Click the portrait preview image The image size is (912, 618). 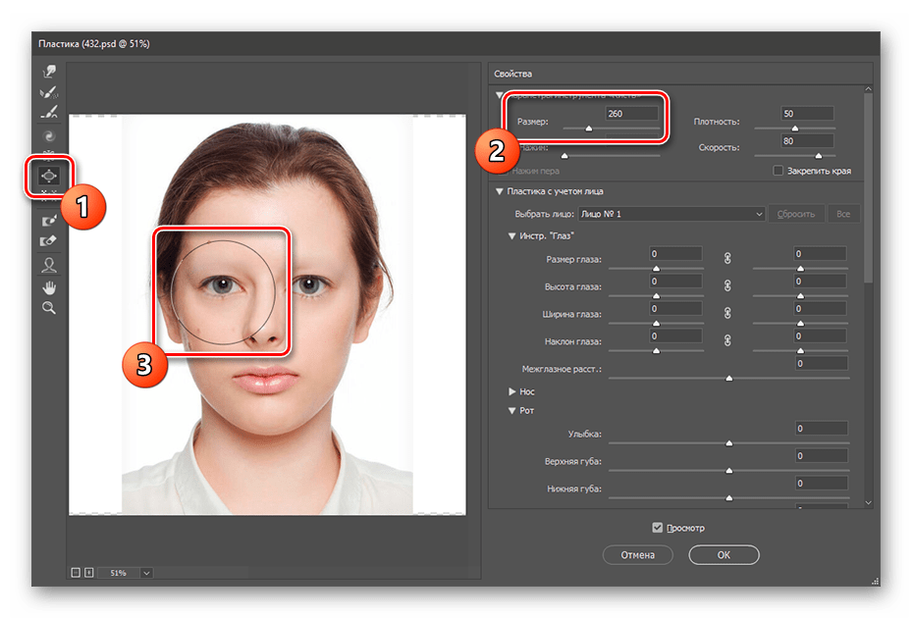point(268,314)
